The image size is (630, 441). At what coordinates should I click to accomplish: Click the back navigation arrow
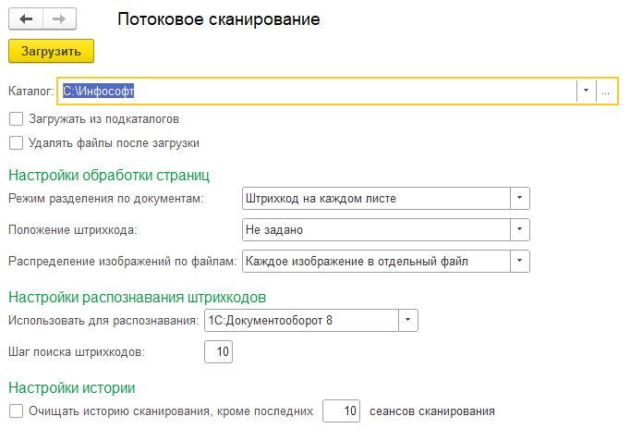coord(26,18)
